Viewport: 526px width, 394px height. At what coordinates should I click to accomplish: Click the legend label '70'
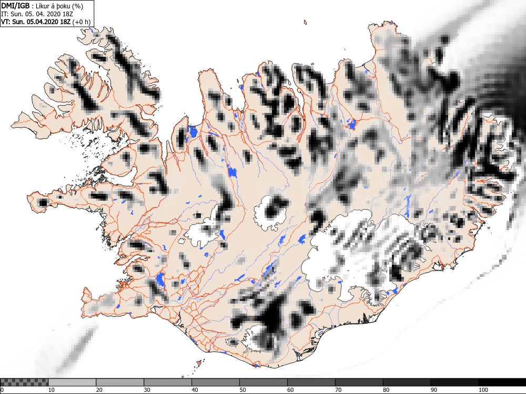(x=338, y=390)
